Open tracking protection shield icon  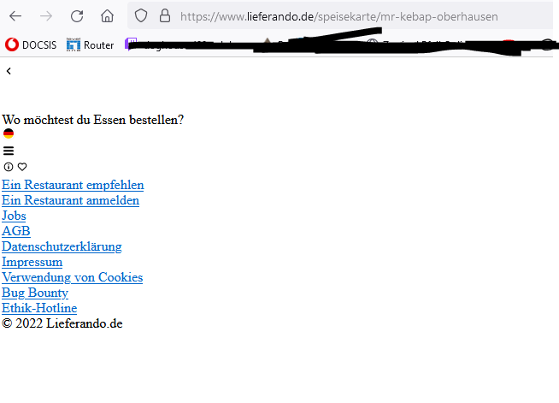click(141, 15)
